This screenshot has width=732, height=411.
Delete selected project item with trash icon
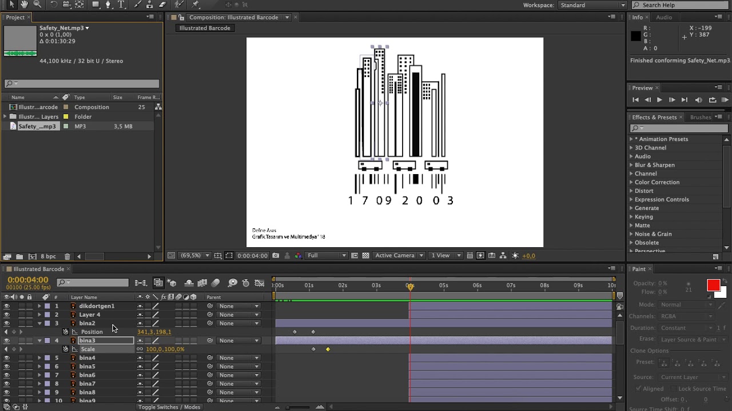tap(67, 257)
